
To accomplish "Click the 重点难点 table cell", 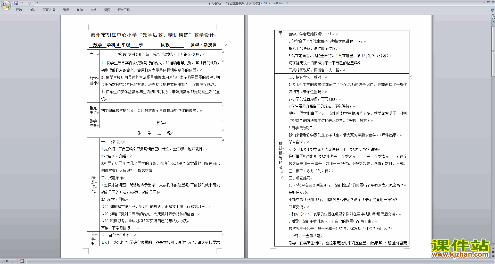I will 93,110.
